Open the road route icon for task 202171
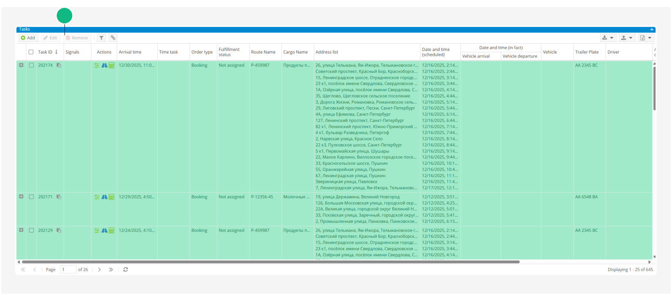The image size is (672, 295). 104,197
